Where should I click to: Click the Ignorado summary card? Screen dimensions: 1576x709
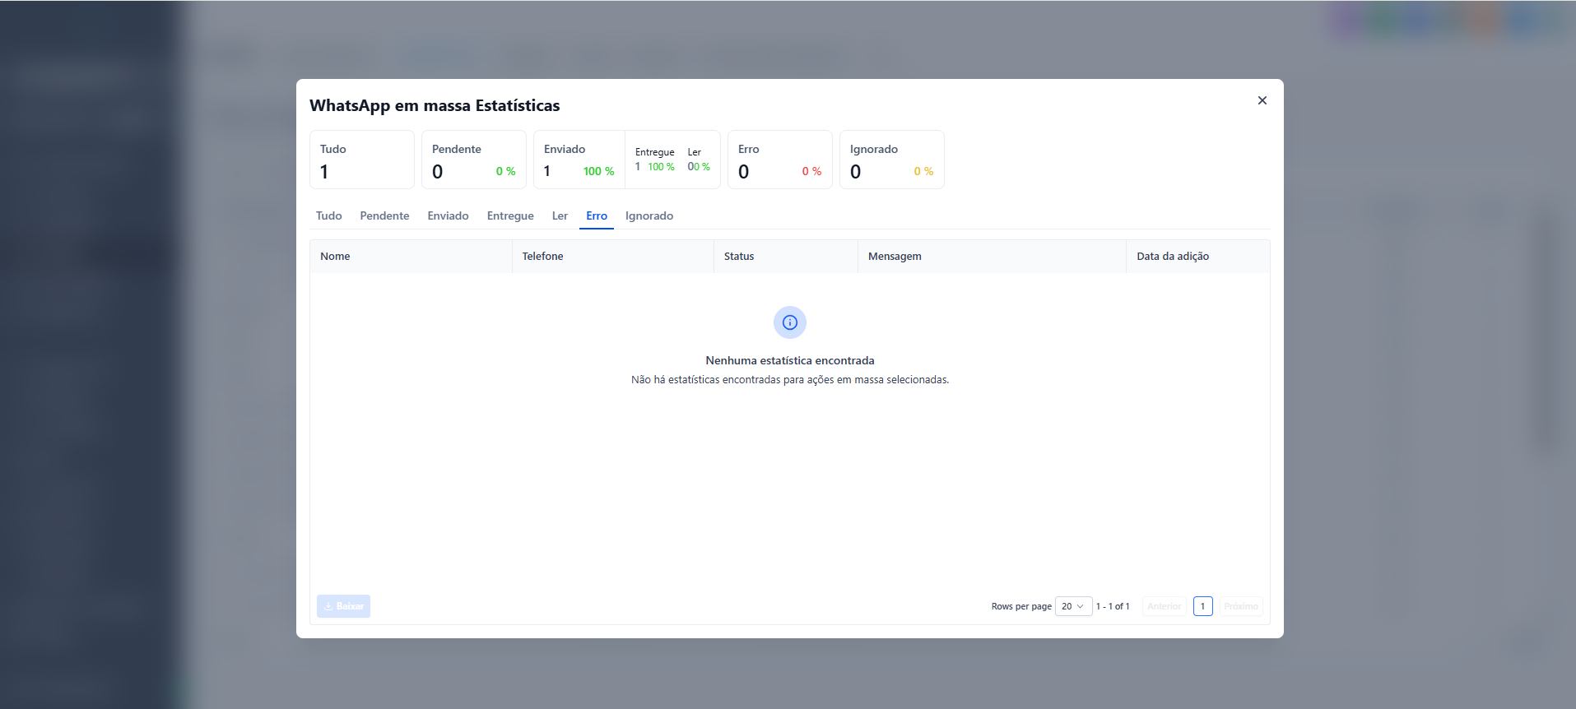[x=892, y=160]
